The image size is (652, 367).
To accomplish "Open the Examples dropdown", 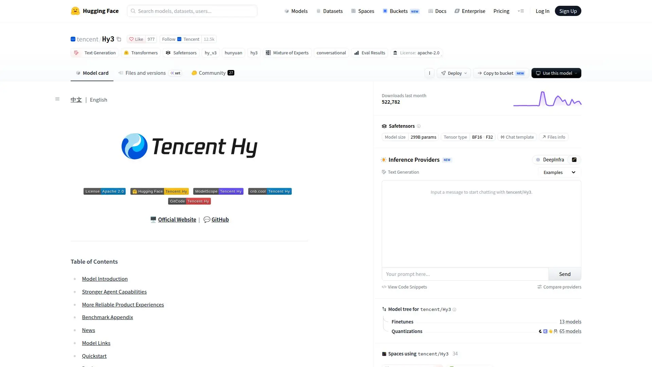I will tap(559, 172).
